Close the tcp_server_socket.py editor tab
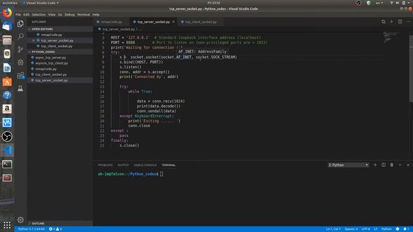The width and height of the screenshot is (413, 232). pos(174,22)
